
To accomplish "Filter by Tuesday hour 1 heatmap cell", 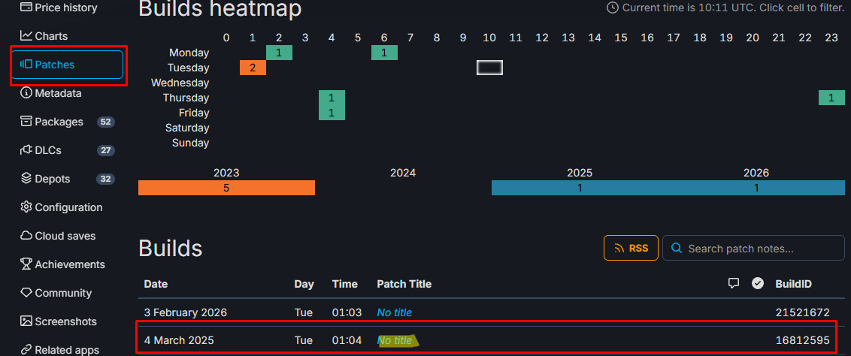I will point(253,68).
